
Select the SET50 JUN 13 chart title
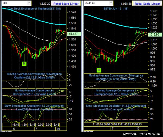click(116, 9)
